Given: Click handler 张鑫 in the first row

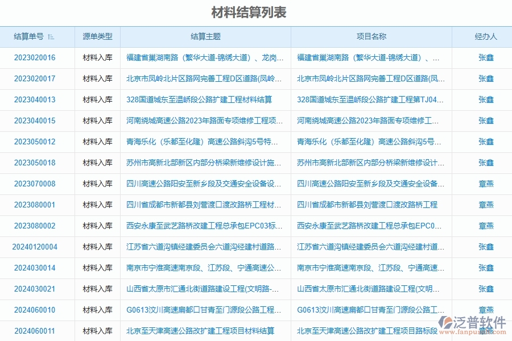Looking at the screenshot, I should point(486,58).
